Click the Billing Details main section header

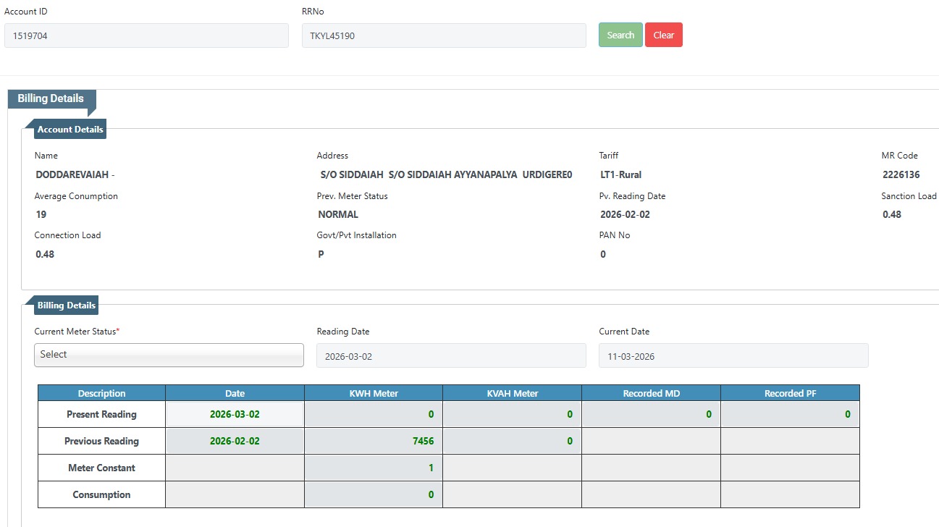pyautogui.click(x=51, y=98)
